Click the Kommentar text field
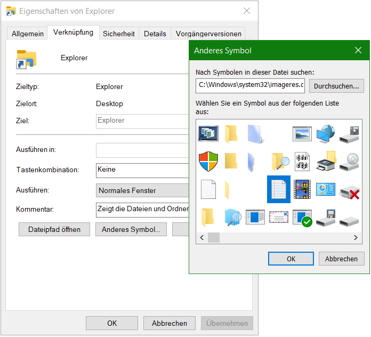This screenshot has width=371, height=337. pos(142,210)
